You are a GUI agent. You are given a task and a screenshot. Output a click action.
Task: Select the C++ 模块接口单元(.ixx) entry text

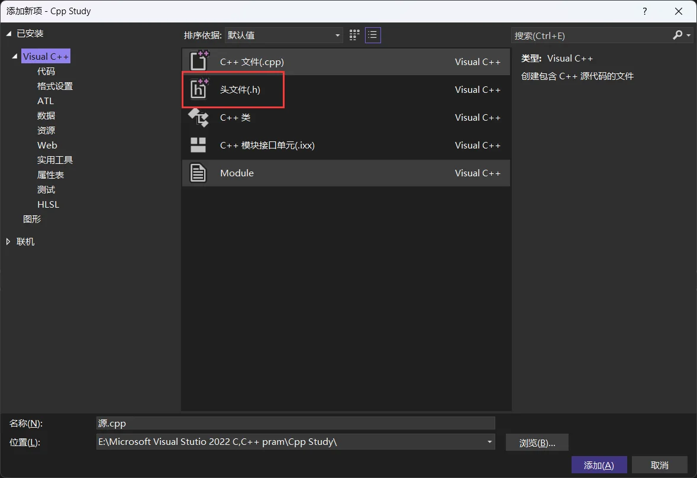point(267,146)
